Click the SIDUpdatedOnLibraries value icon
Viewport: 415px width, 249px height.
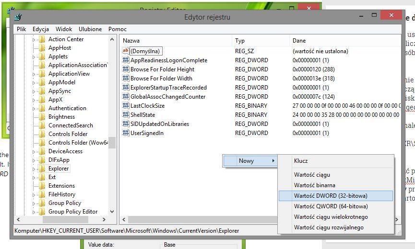[125, 124]
